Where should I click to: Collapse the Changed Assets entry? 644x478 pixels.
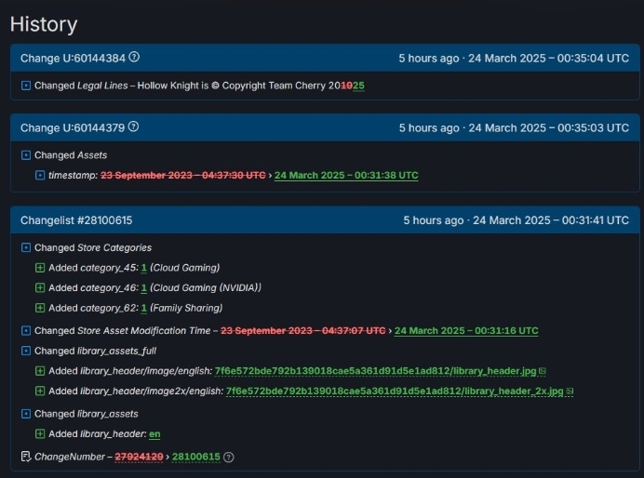(26, 155)
